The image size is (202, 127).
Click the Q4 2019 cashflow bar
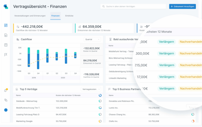38,59
